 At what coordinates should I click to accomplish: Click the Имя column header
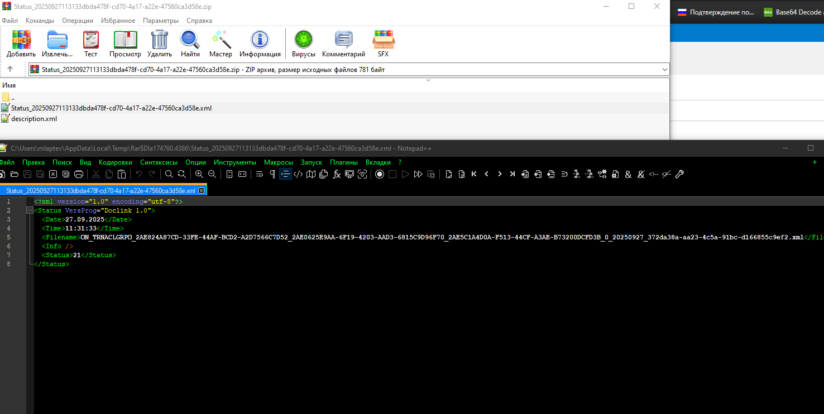click(x=9, y=85)
